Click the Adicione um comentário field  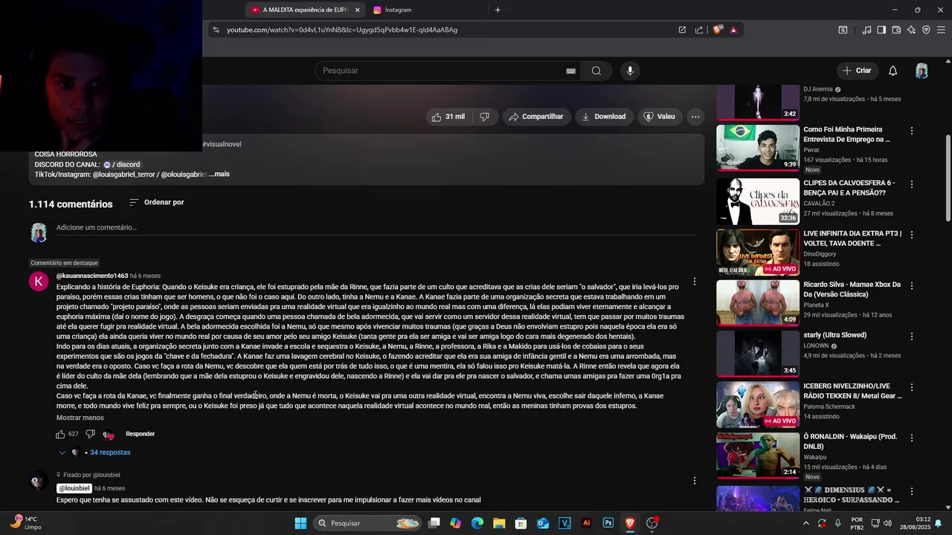coord(376,227)
